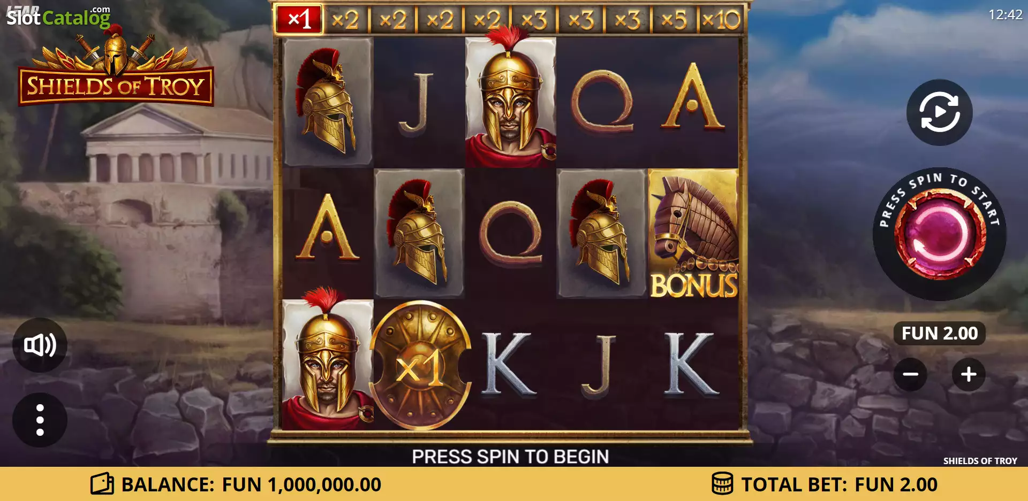Screen dimensions: 1028x501
Task: Open the SlotCatalog.com logo link
Action: click(x=58, y=17)
